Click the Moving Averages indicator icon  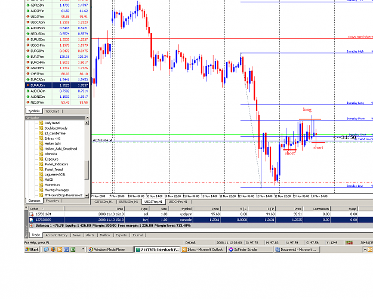pos(41,190)
